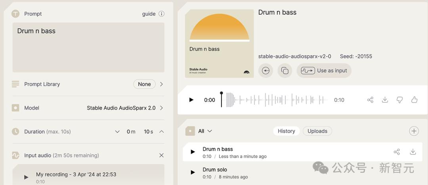Image resolution: width=428 pixels, height=185 pixels.
Task: Add new item with plus icon
Action: 414,131
